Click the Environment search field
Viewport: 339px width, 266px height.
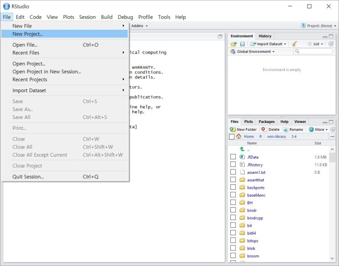[313, 51]
